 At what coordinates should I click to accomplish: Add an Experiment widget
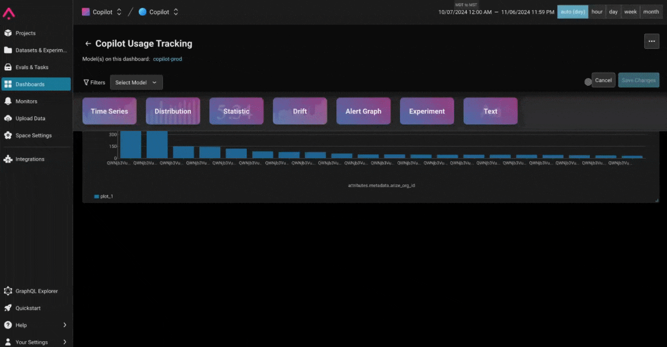pyautogui.click(x=427, y=111)
